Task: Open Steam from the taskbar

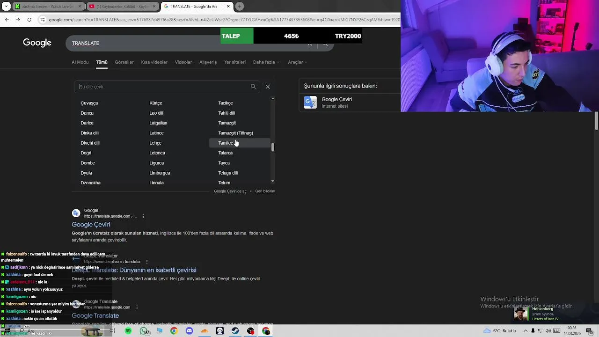Action: point(235,331)
